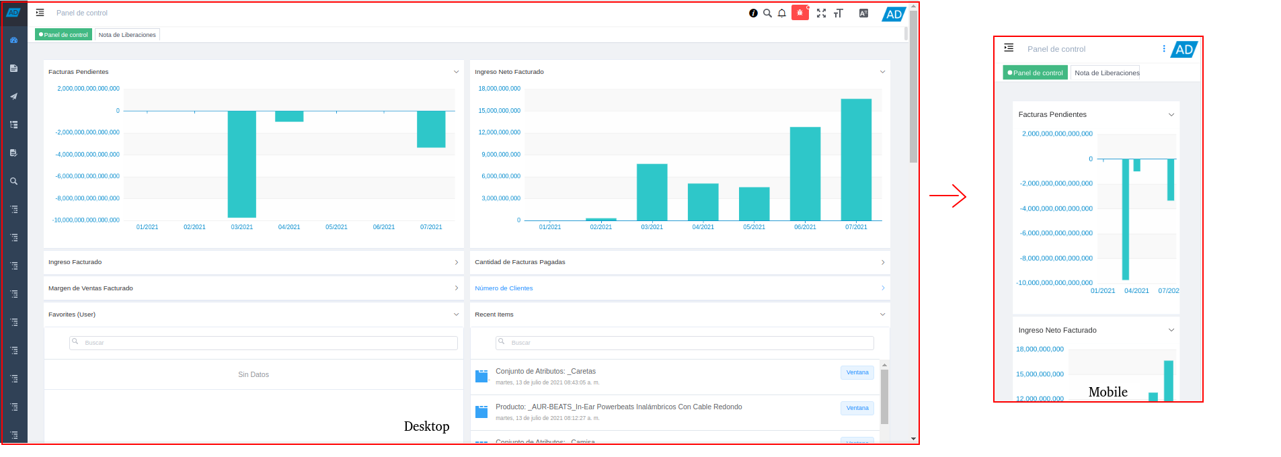Select the mobile Panel de control tab
The width and height of the screenshot is (1281, 457).
(x=1035, y=73)
